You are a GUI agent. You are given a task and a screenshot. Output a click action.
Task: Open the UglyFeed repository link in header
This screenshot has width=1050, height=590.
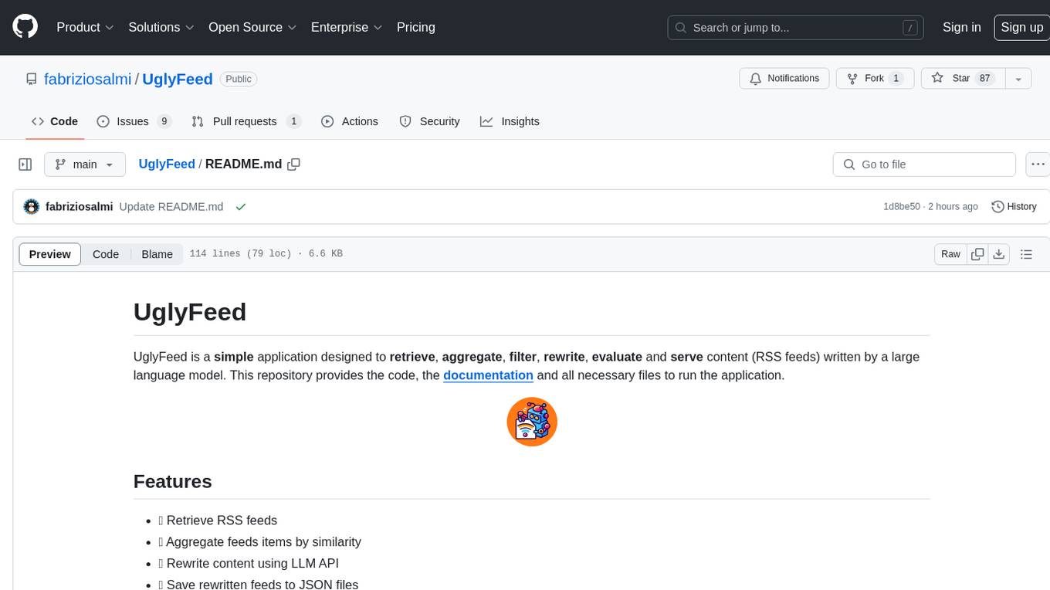[x=177, y=79]
